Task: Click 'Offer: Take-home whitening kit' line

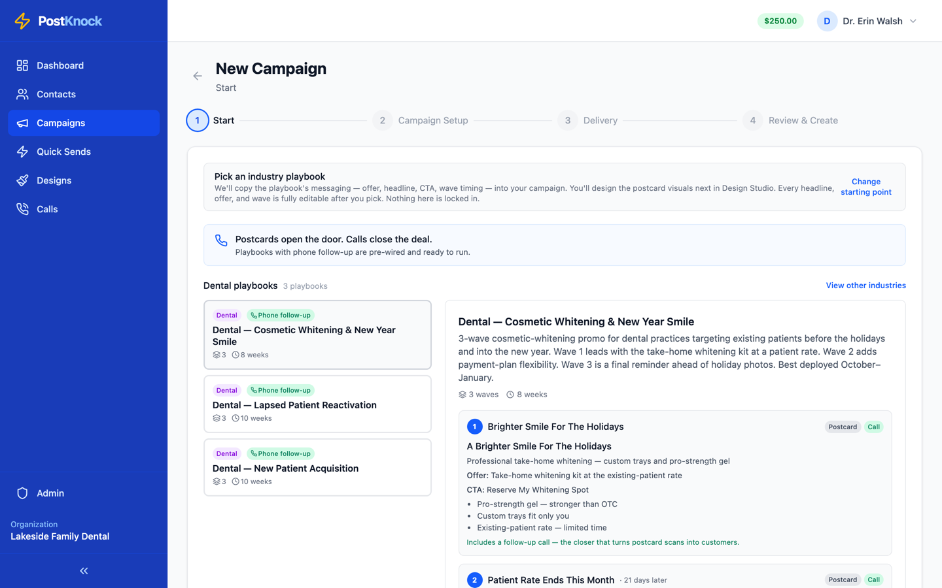Action: click(574, 476)
